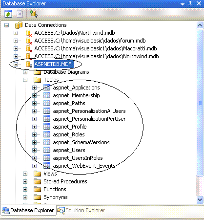Click the Refresh toolbar icon

8,14
